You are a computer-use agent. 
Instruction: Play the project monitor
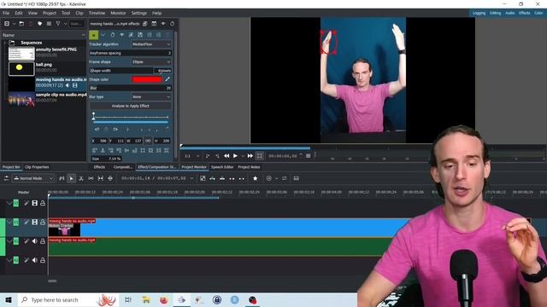point(235,156)
